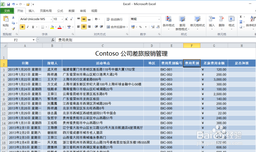The width and height of the screenshot is (256, 152).
Task: Switch to the 数据 Data tab
Action: tap(71, 11)
